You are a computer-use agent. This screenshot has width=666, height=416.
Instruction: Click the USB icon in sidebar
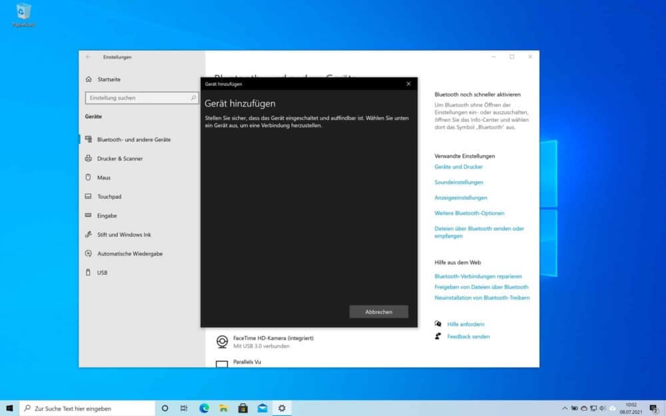tap(89, 272)
